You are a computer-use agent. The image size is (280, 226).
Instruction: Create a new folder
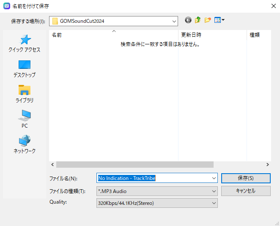[x=207, y=20]
